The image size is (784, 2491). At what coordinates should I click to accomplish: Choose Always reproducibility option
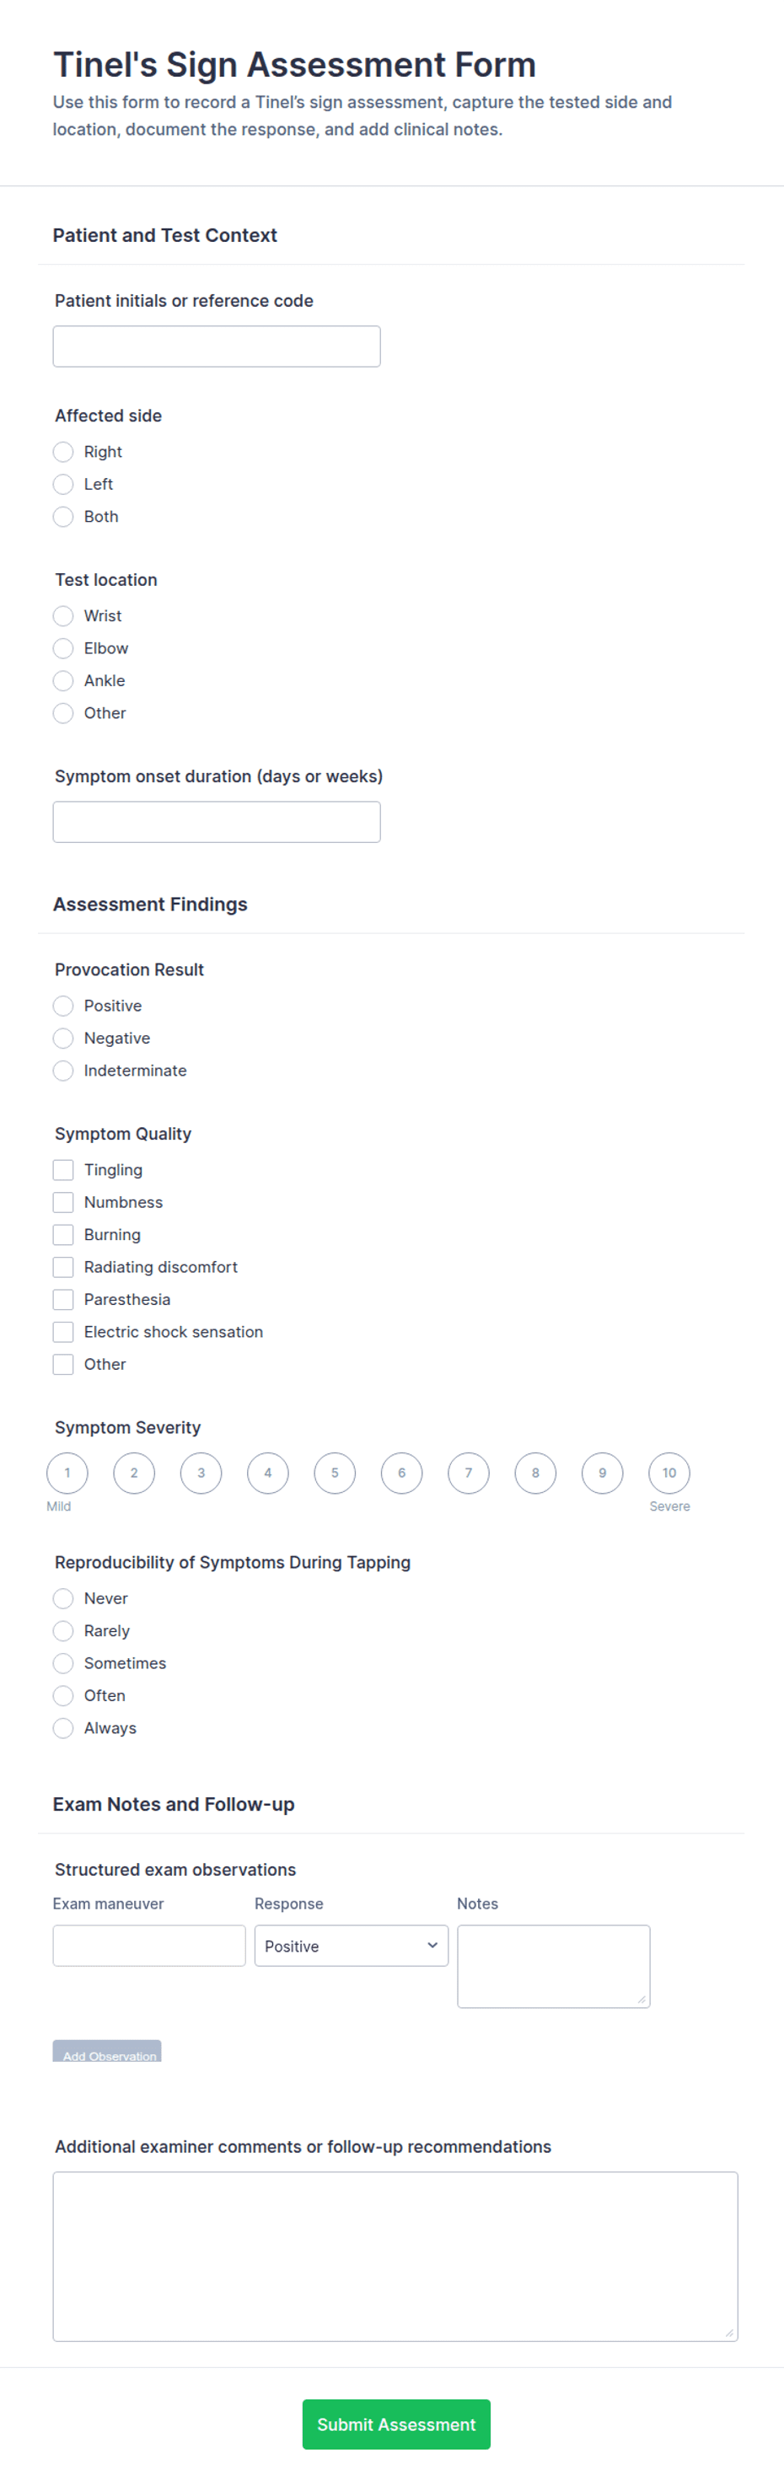coord(63,1728)
